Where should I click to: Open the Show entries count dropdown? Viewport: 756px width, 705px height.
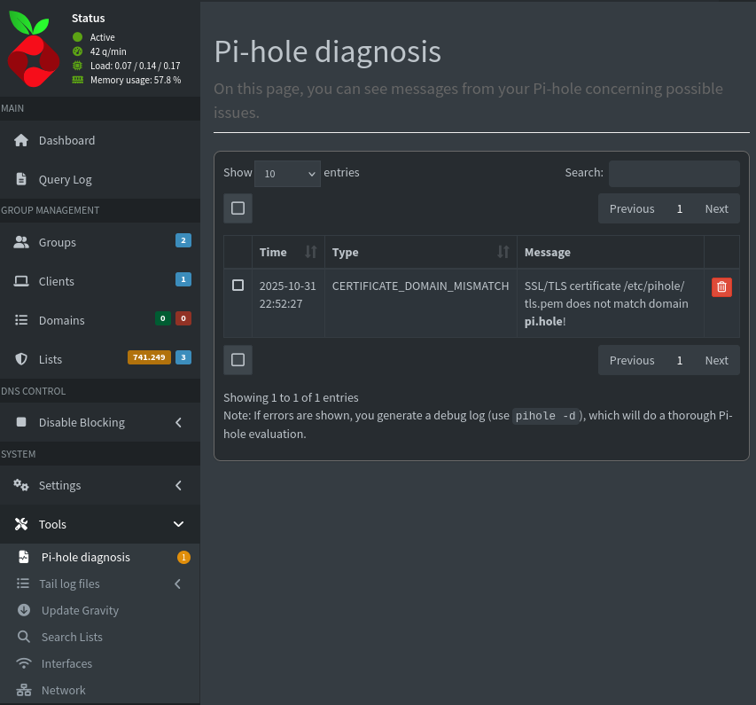287,174
